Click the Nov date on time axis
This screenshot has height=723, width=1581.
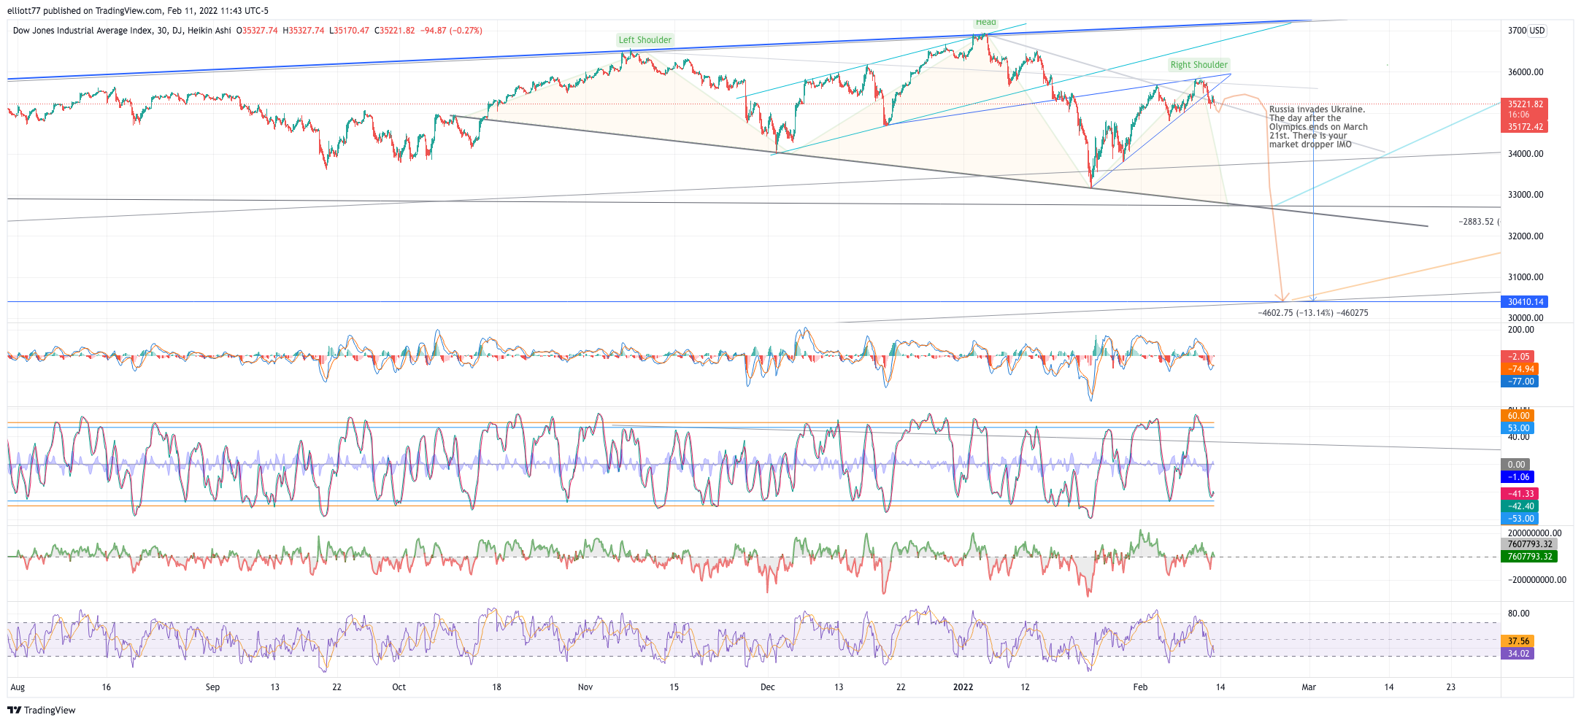pyautogui.click(x=585, y=687)
